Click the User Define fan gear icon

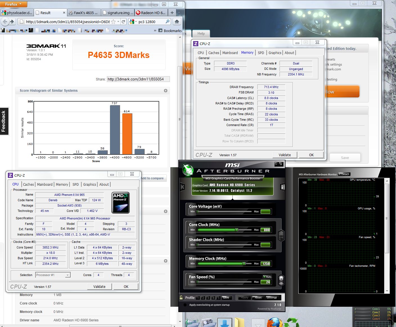click(x=281, y=281)
